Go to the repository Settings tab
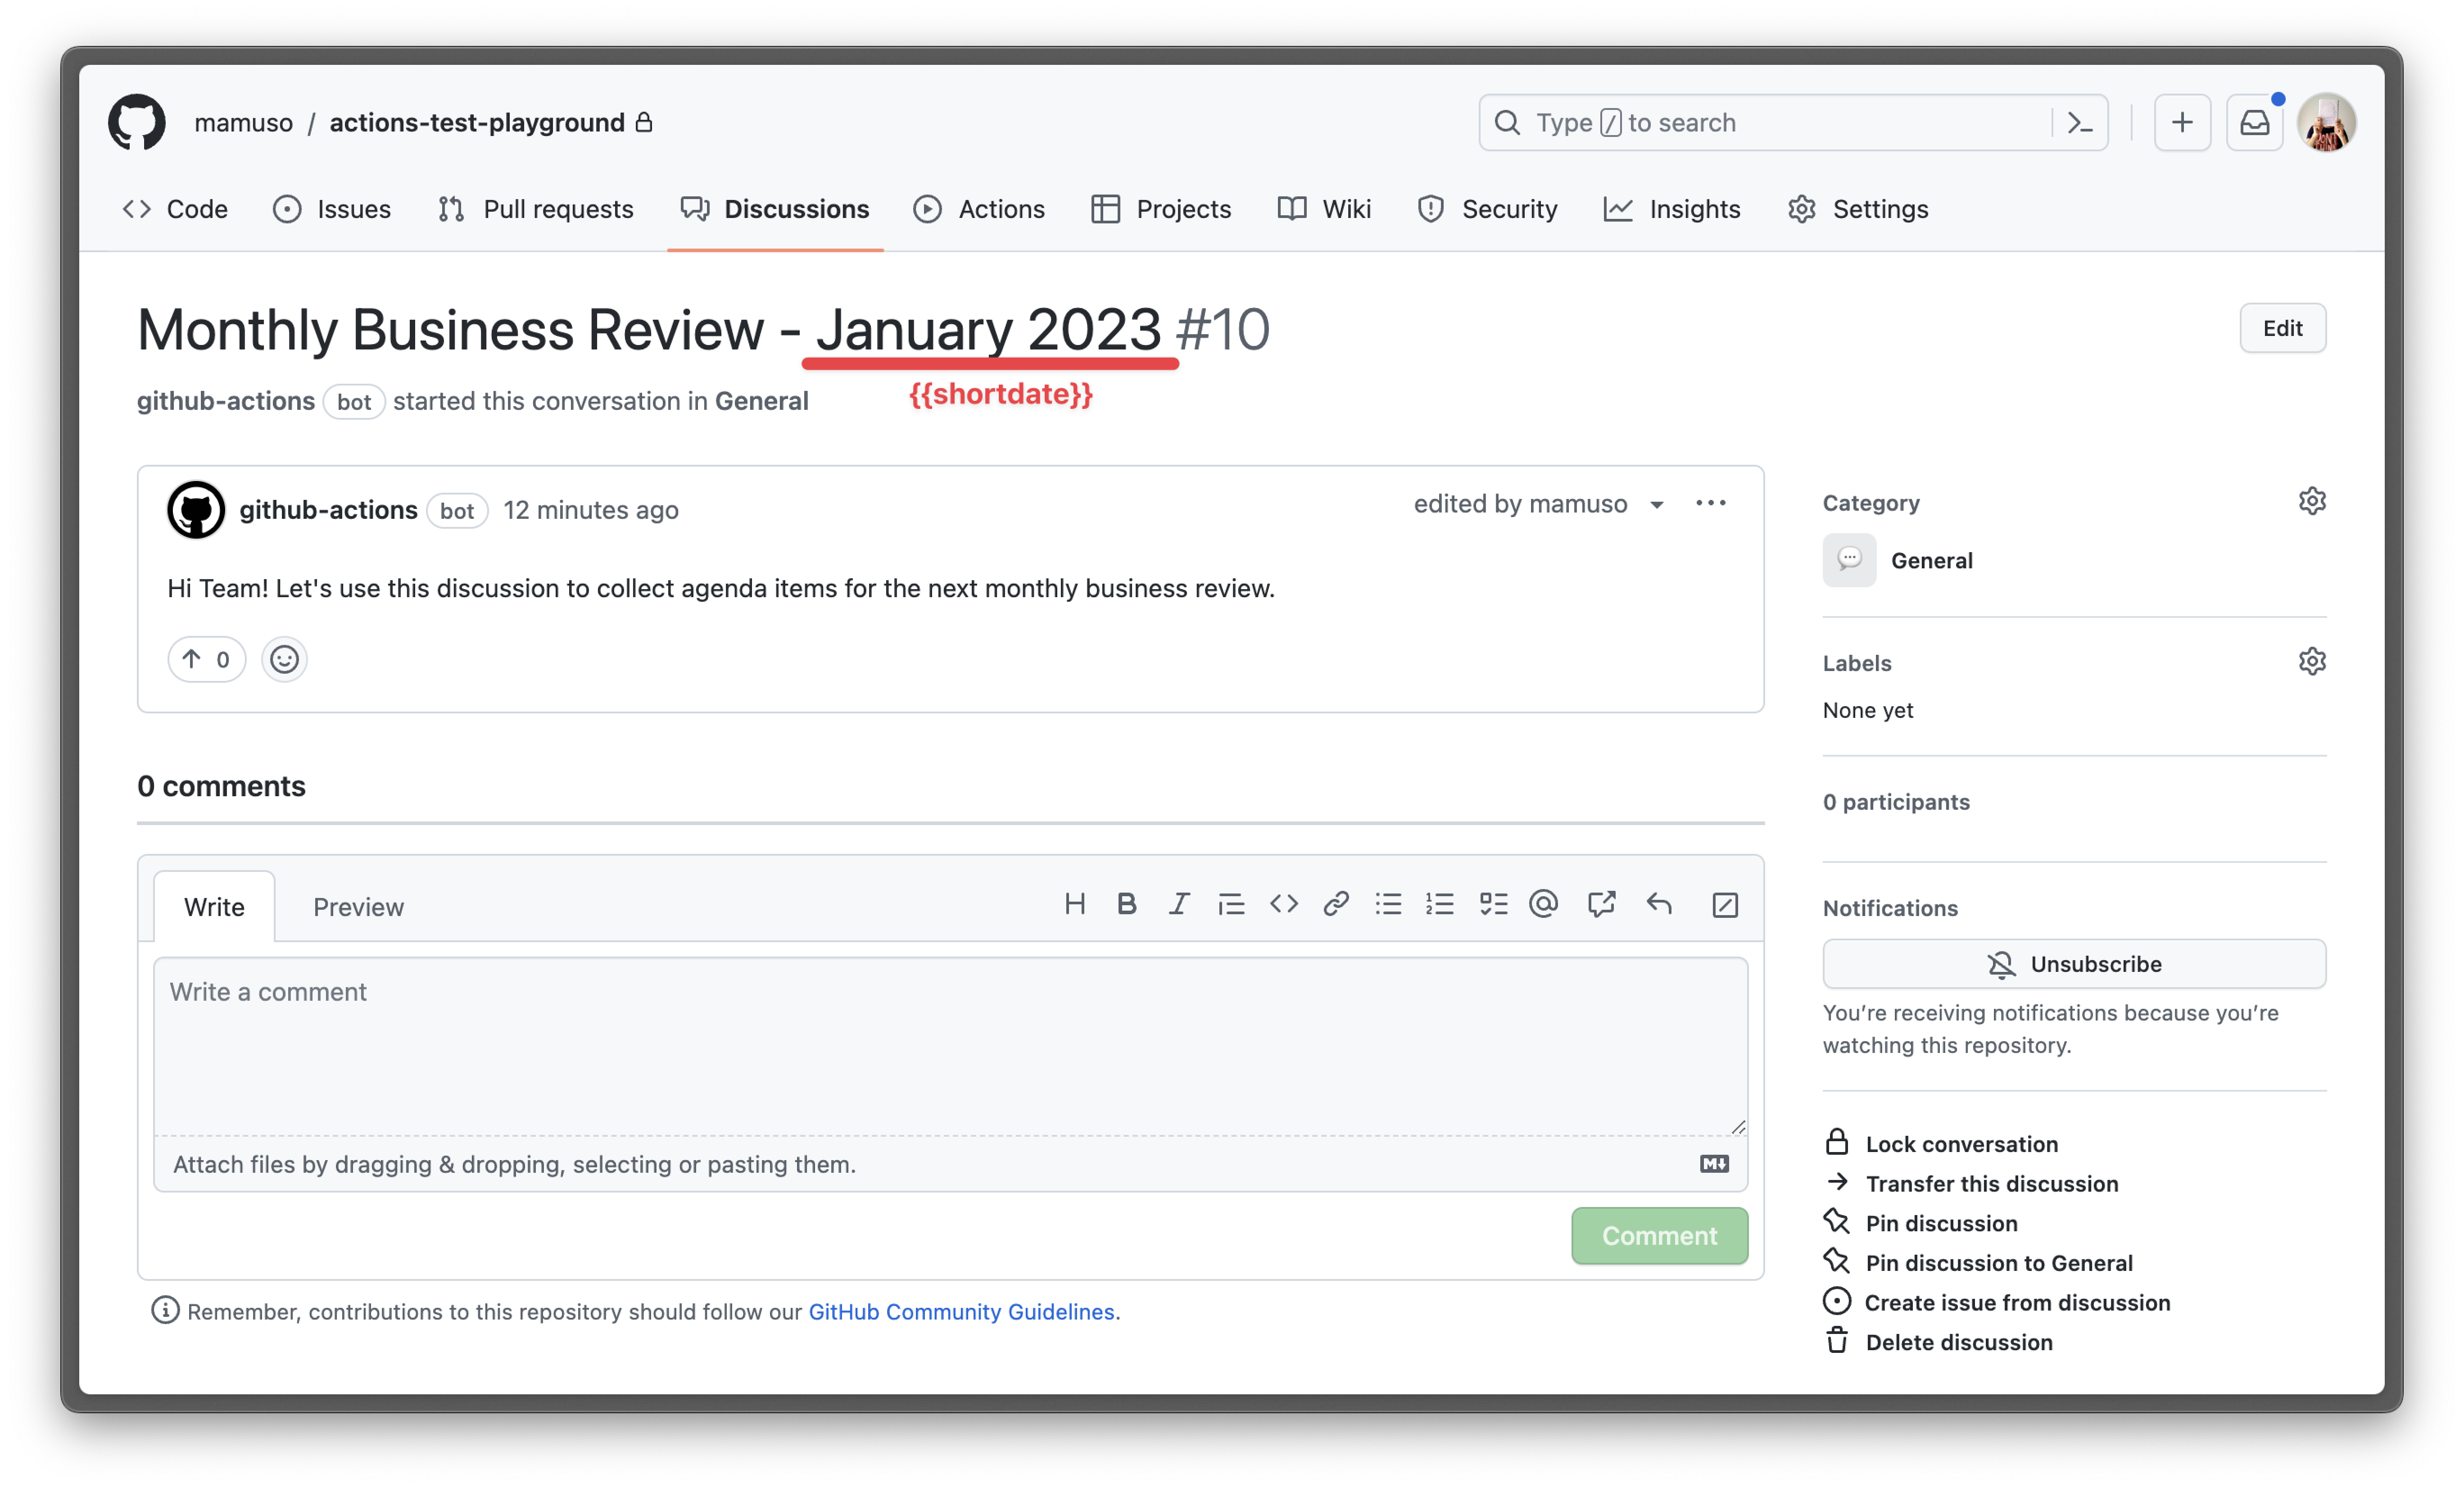2464x1488 pixels. (1858, 209)
